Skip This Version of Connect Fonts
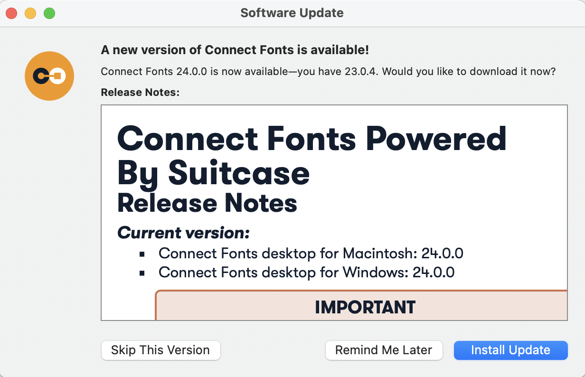585x377 pixels. [160, 350]
